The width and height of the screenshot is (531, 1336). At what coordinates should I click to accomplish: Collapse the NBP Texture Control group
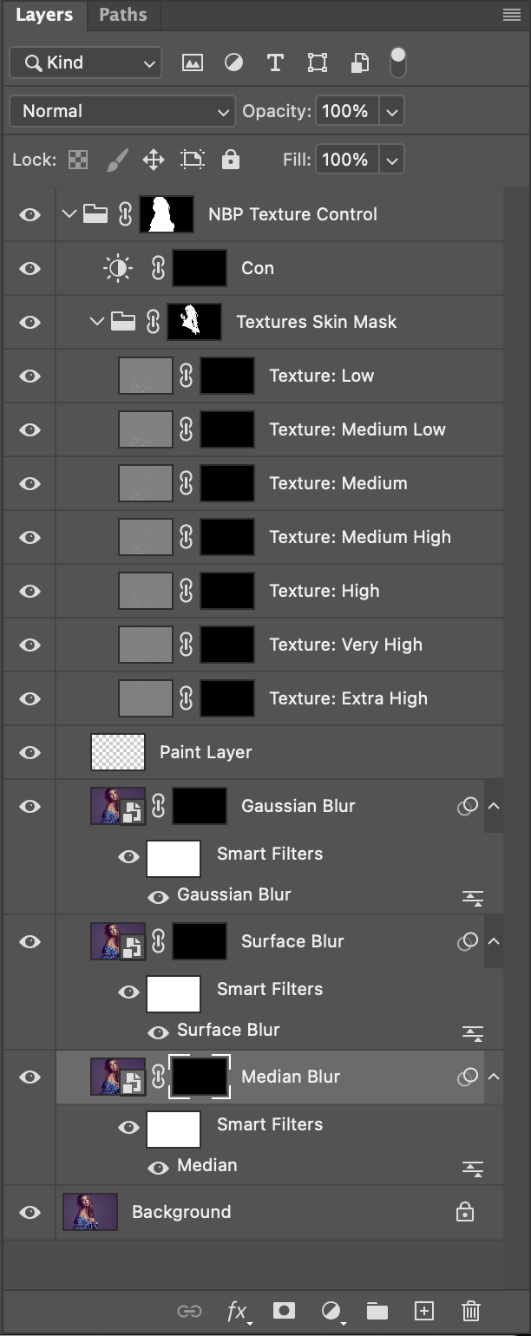[69, 214]
